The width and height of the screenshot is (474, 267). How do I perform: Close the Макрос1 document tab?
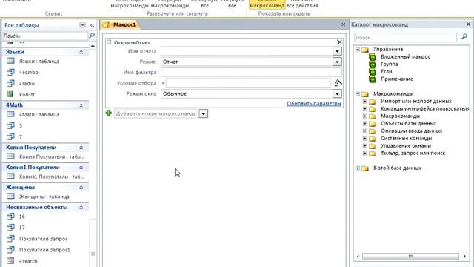point(343,24)
